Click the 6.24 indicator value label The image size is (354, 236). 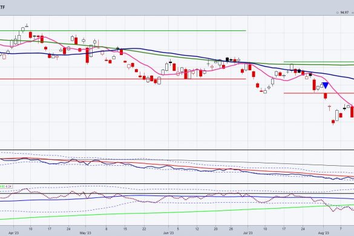[x=8, y=186]
